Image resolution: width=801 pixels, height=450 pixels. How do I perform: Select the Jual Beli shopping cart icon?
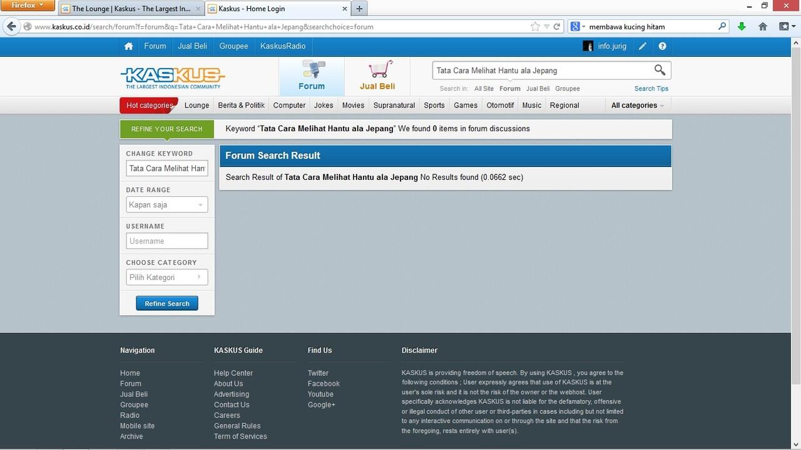pos(380,69)
